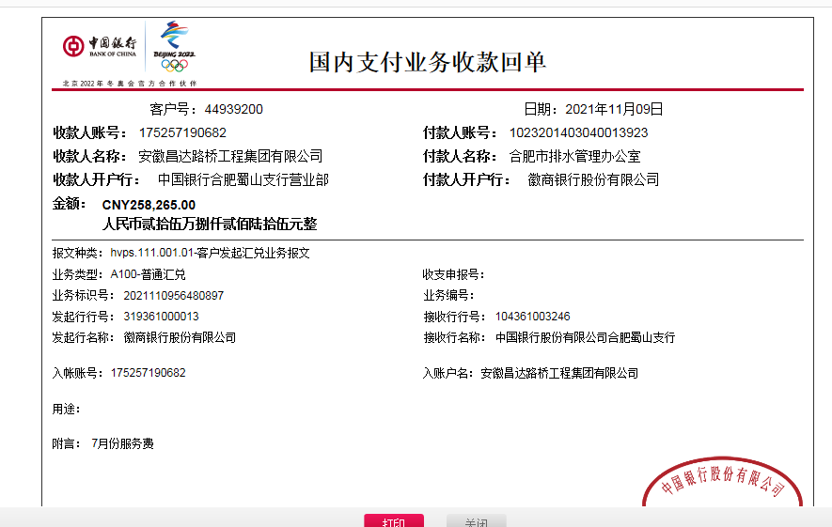The height and width of the screenshot is (527, 832).
Task: Click the date 2021年11月09日
Action: pos(614,109)
